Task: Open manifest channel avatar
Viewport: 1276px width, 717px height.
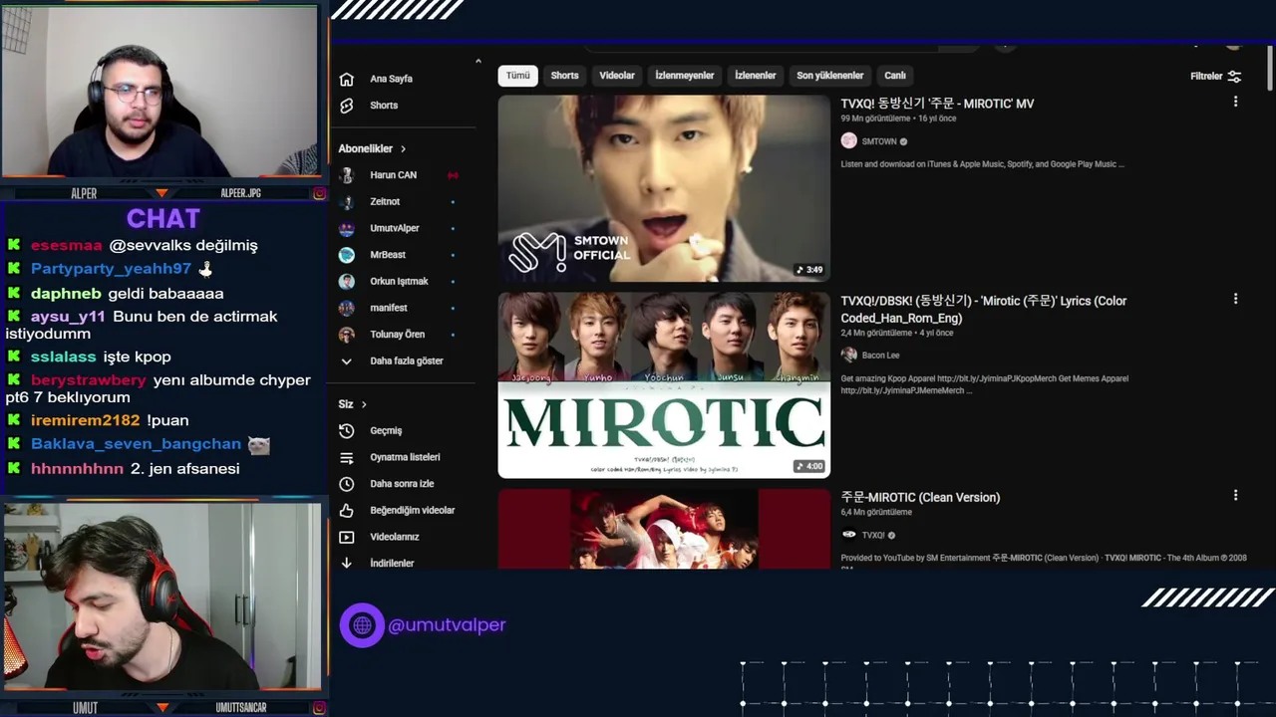Action: (x=347, y=308)
